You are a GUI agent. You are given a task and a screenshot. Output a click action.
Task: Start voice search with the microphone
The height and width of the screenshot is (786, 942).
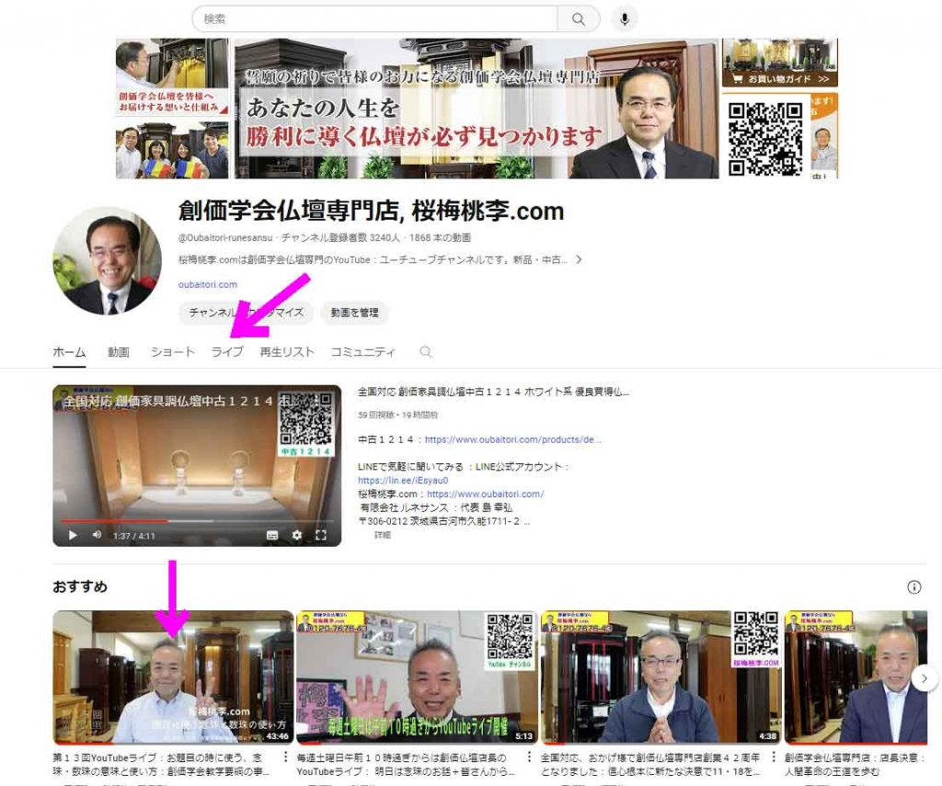coord(626,18)
